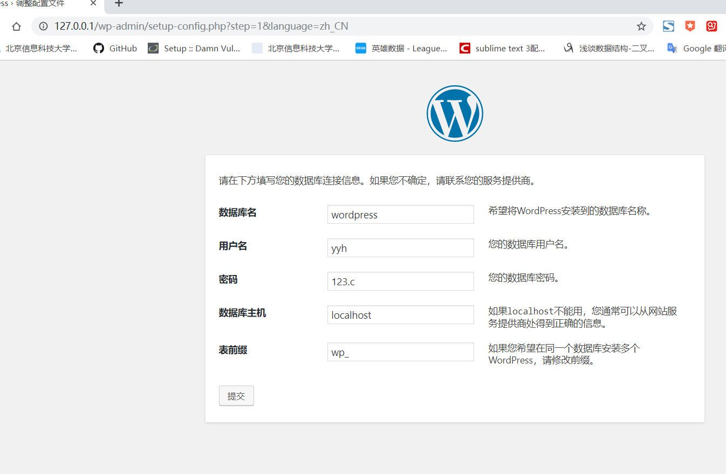726x474 pixels.
Task: Click the red bookmark extension icon
Action: pos(690,26)
